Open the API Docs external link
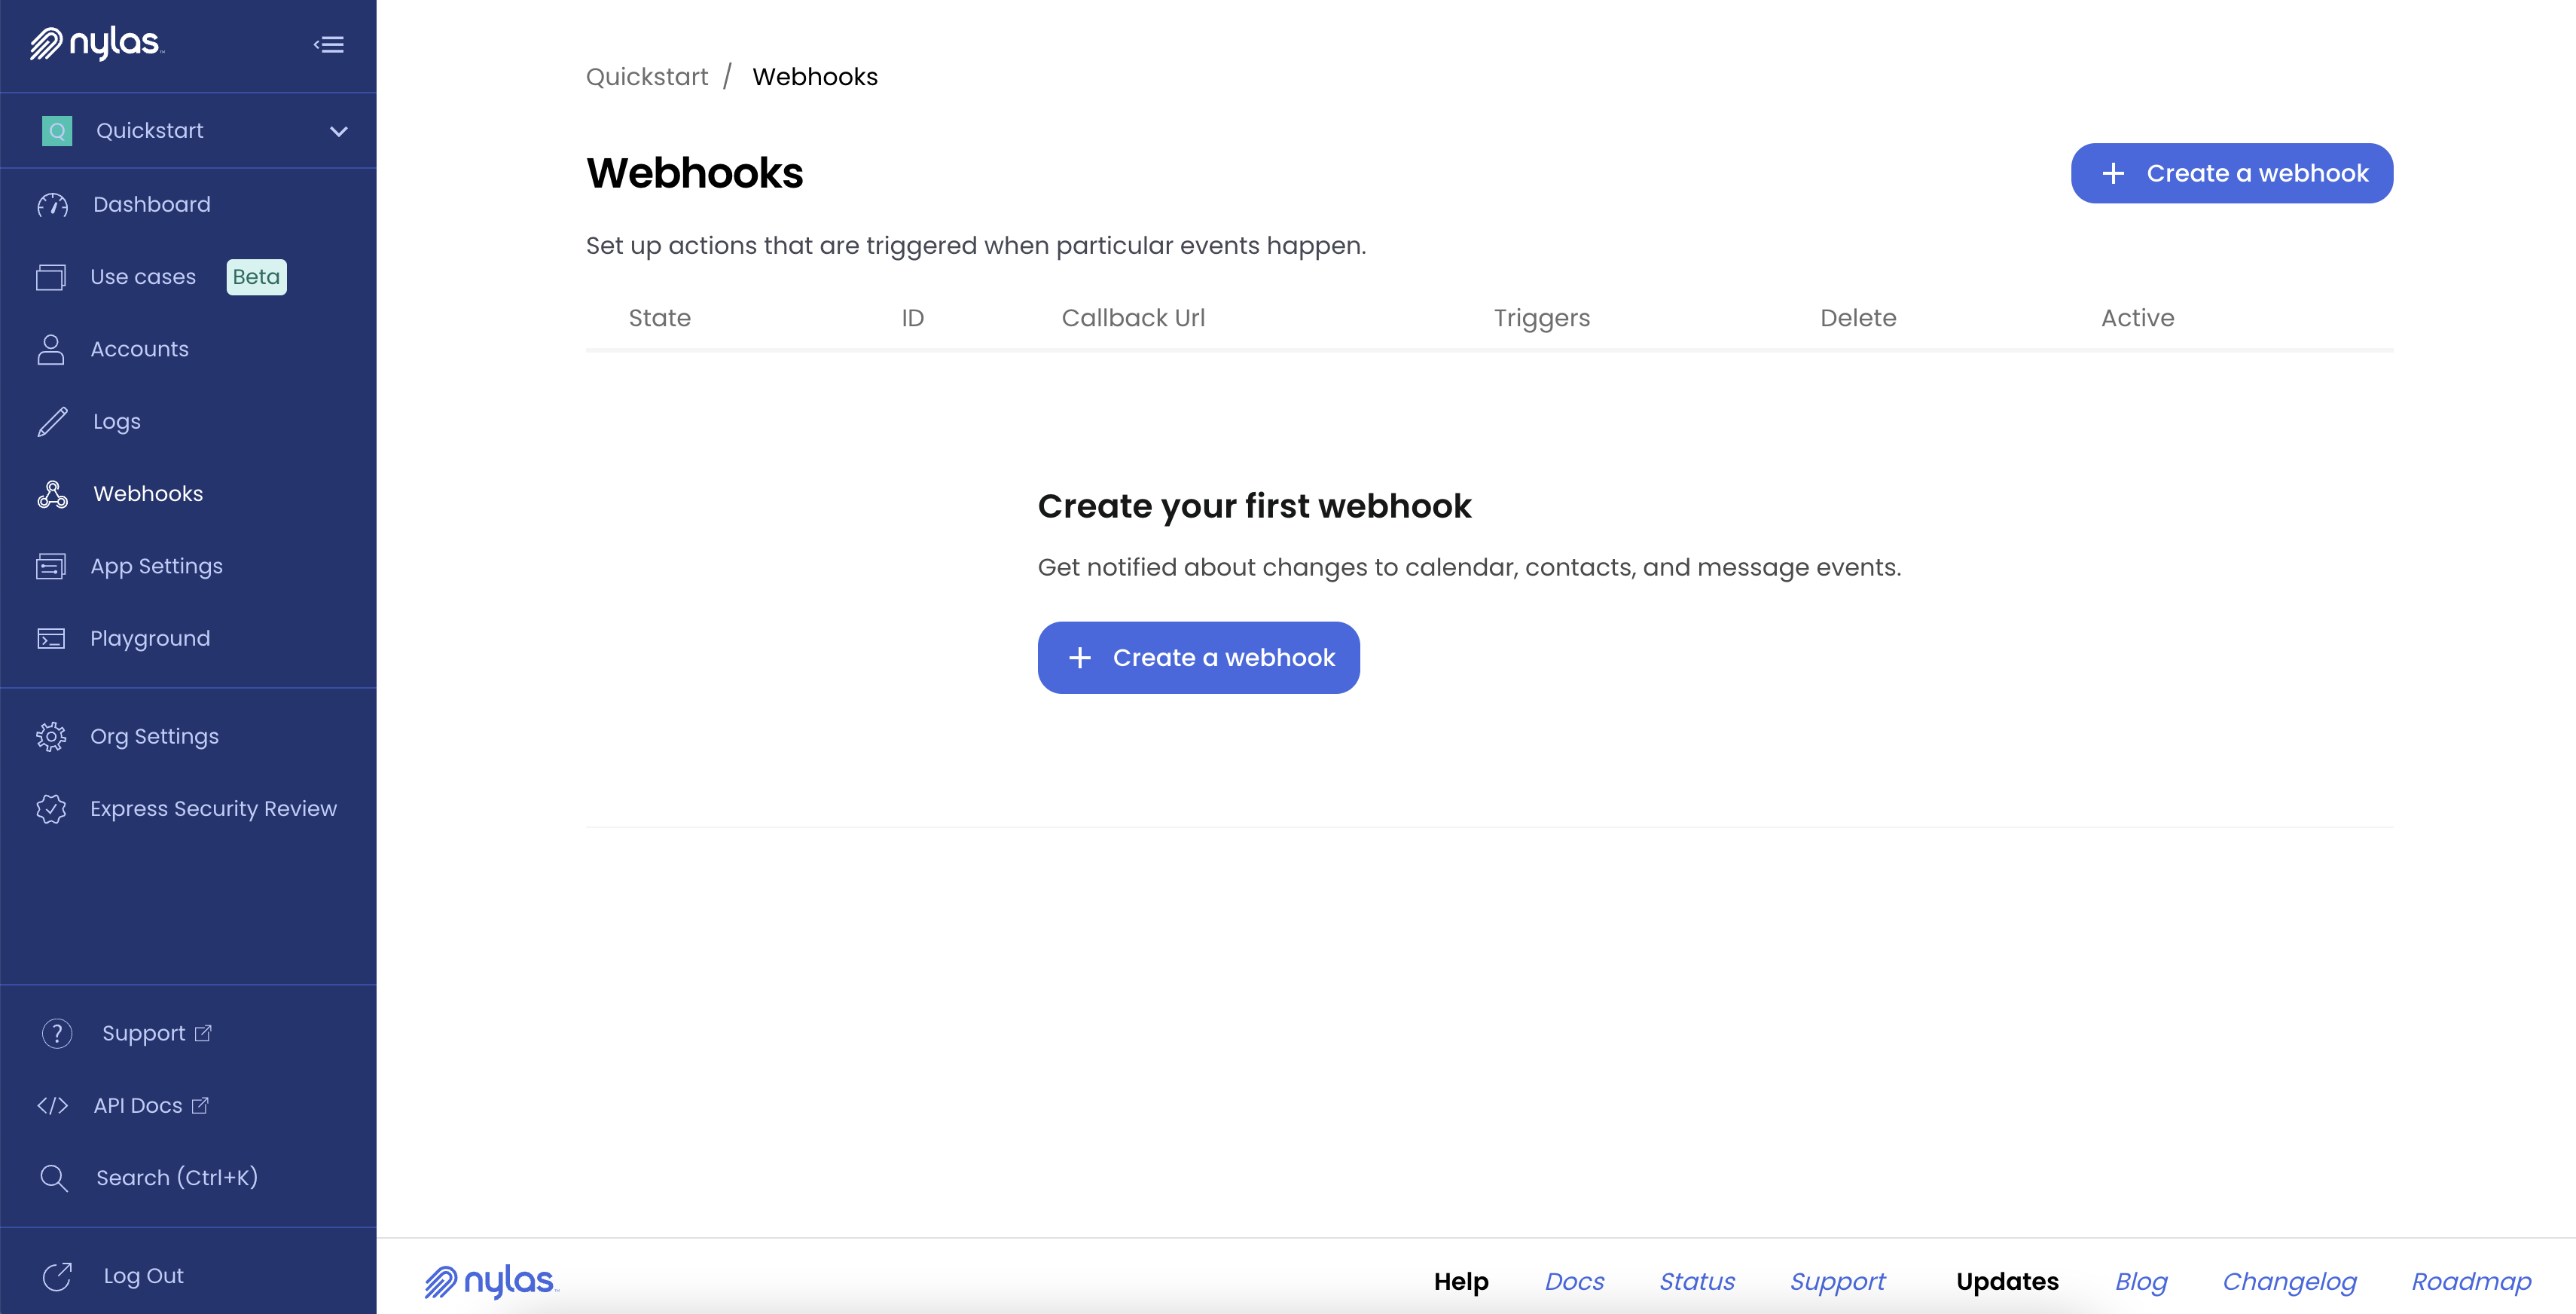Viewport: 2576px width, 1314px height. (x=138, y=1105)
